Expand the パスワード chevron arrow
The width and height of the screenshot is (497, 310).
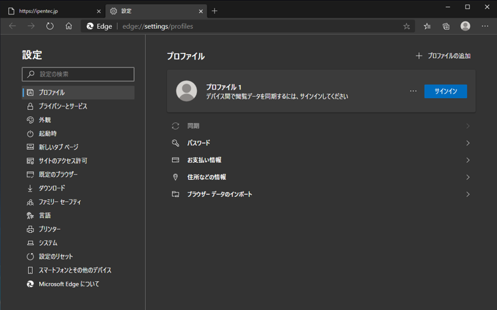(x=468, y=143)
